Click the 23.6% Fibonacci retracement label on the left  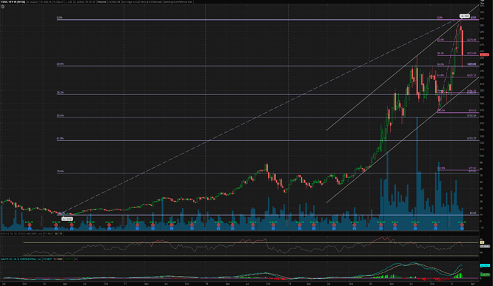point(61,64)
